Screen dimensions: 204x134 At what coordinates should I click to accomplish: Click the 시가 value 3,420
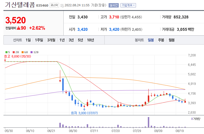82,30
